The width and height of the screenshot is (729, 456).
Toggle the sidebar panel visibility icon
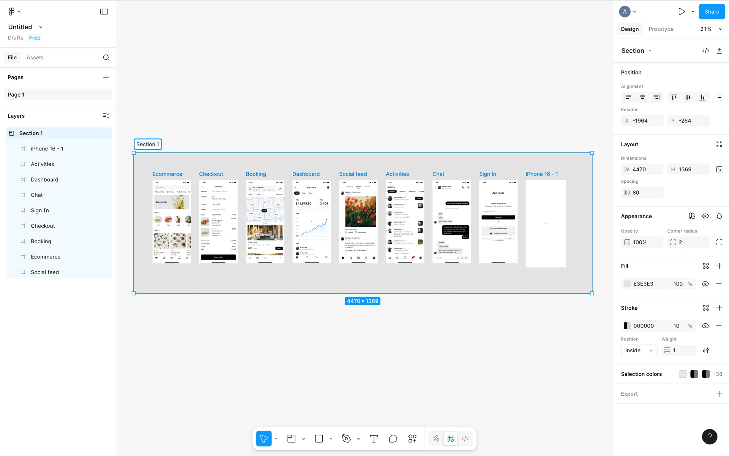(104, 12)
